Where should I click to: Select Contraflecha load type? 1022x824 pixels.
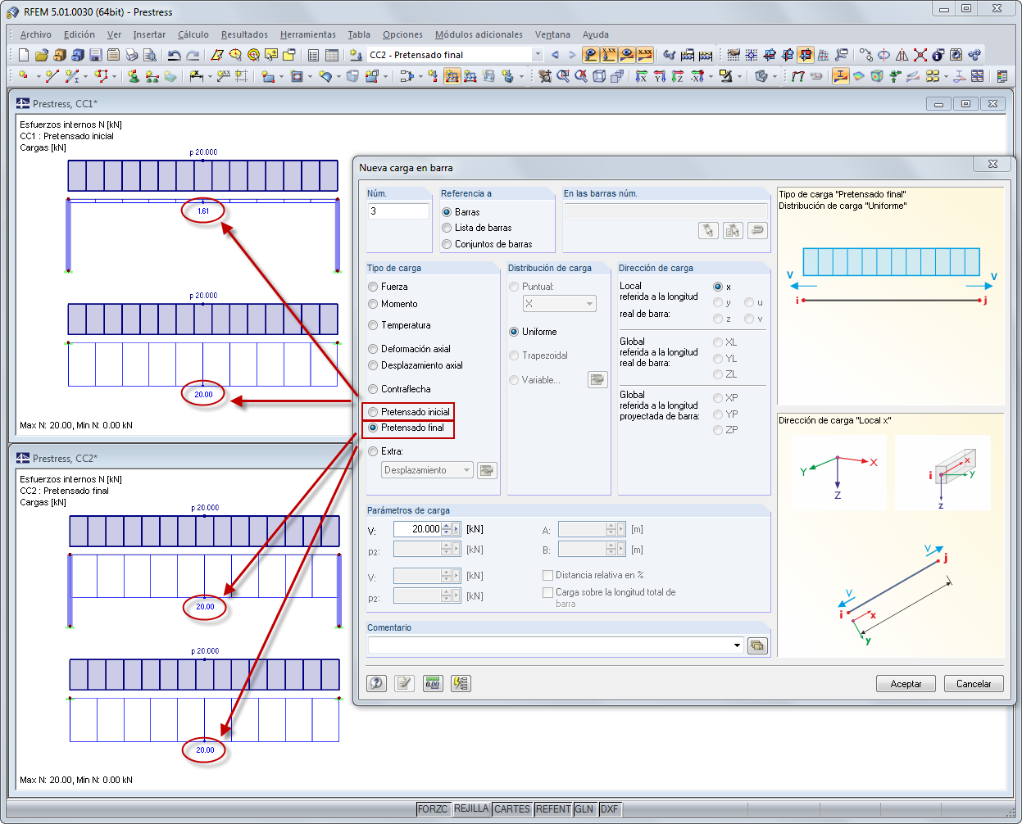pos(373,389)
